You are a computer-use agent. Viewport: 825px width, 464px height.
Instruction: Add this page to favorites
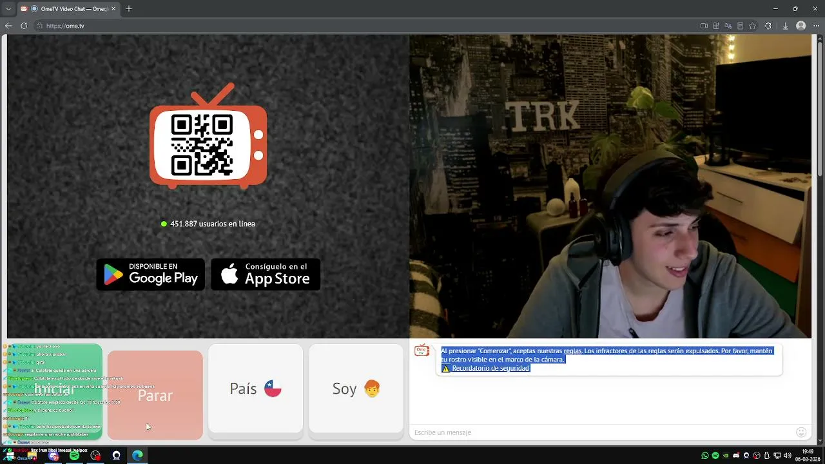point(752,26)
